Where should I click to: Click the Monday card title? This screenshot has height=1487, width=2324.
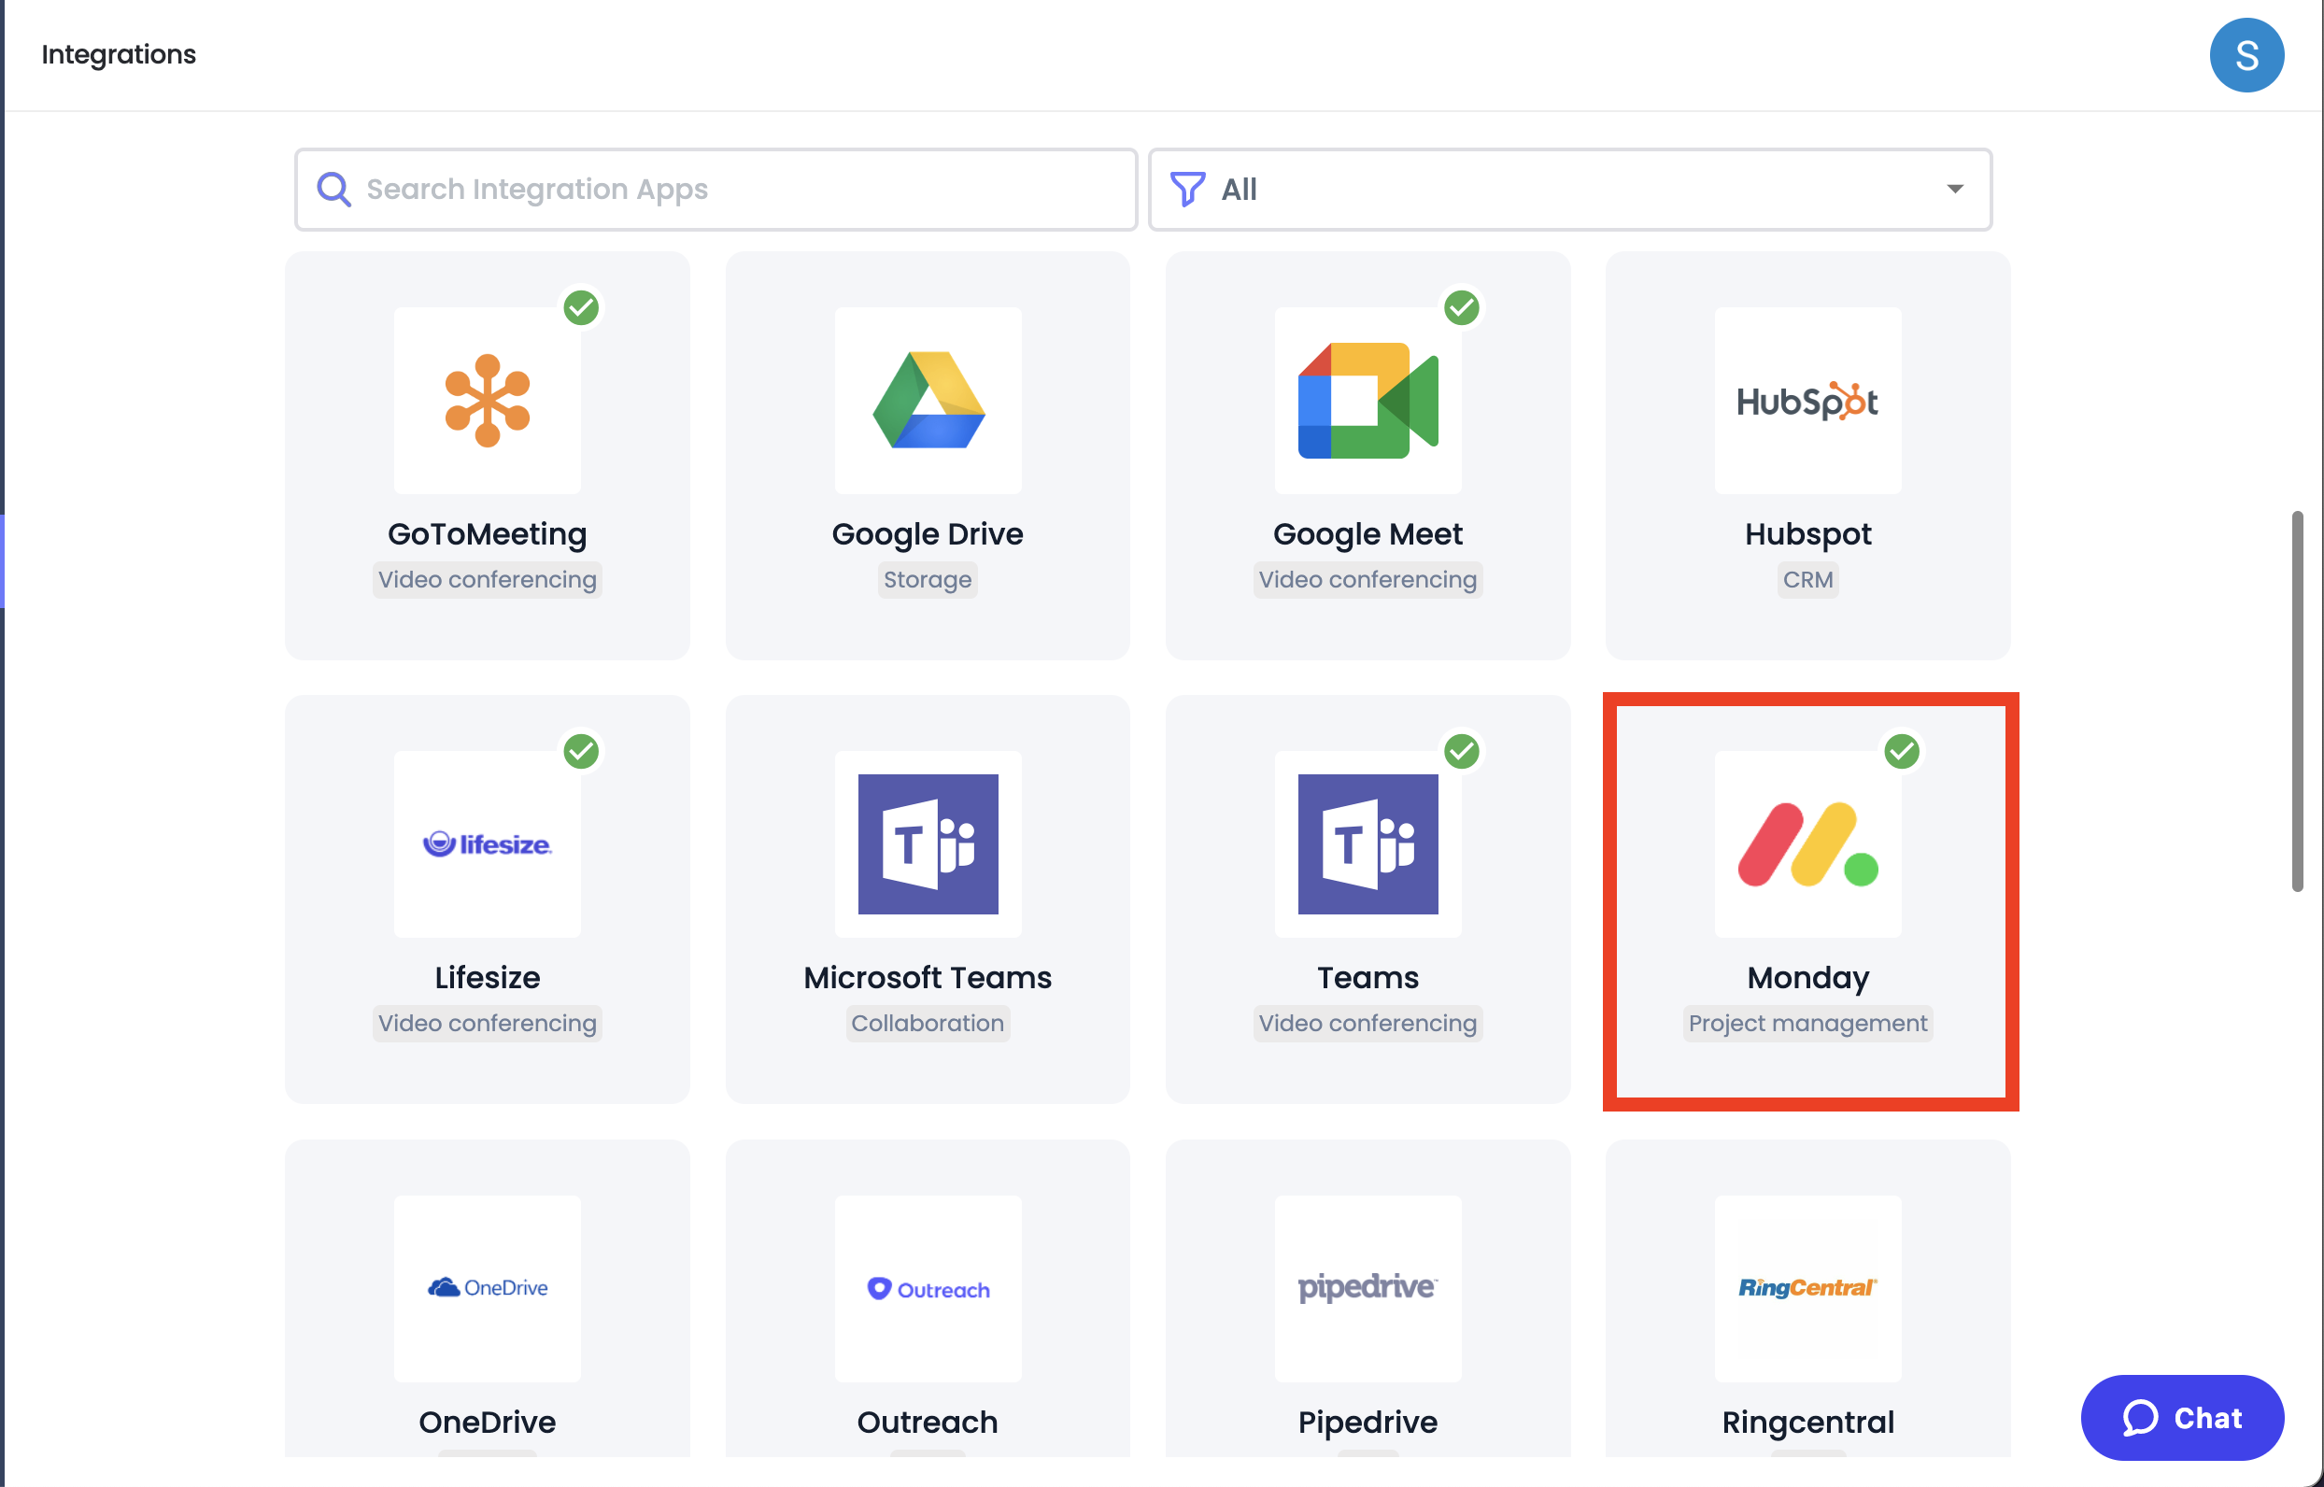(x=1807, y=977)
